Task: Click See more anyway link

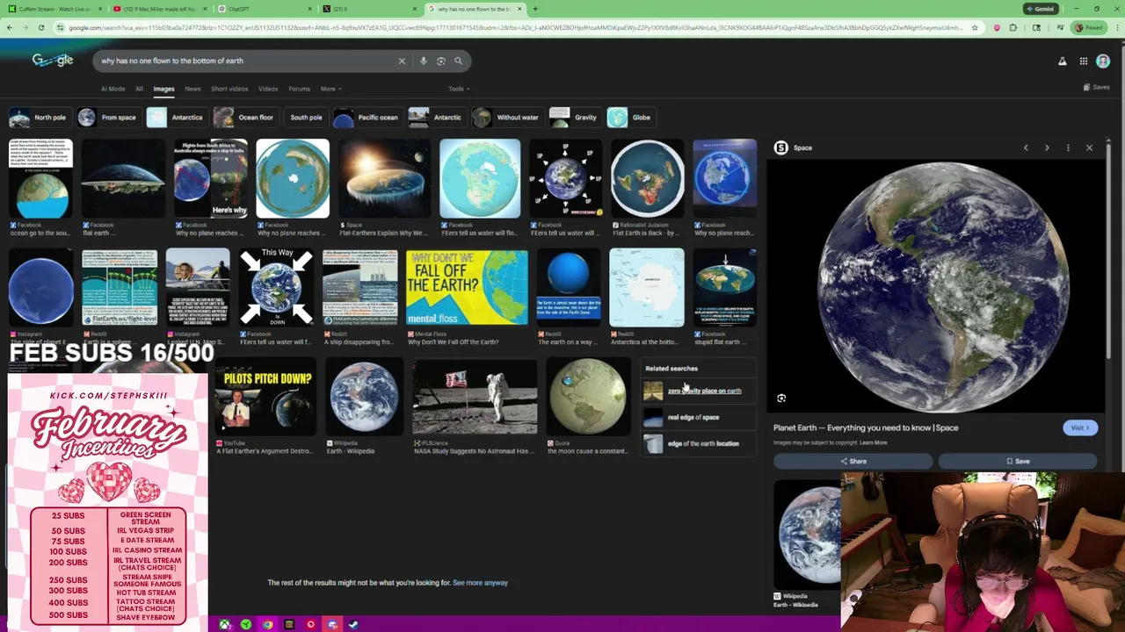Action: [x=480, y=583]
